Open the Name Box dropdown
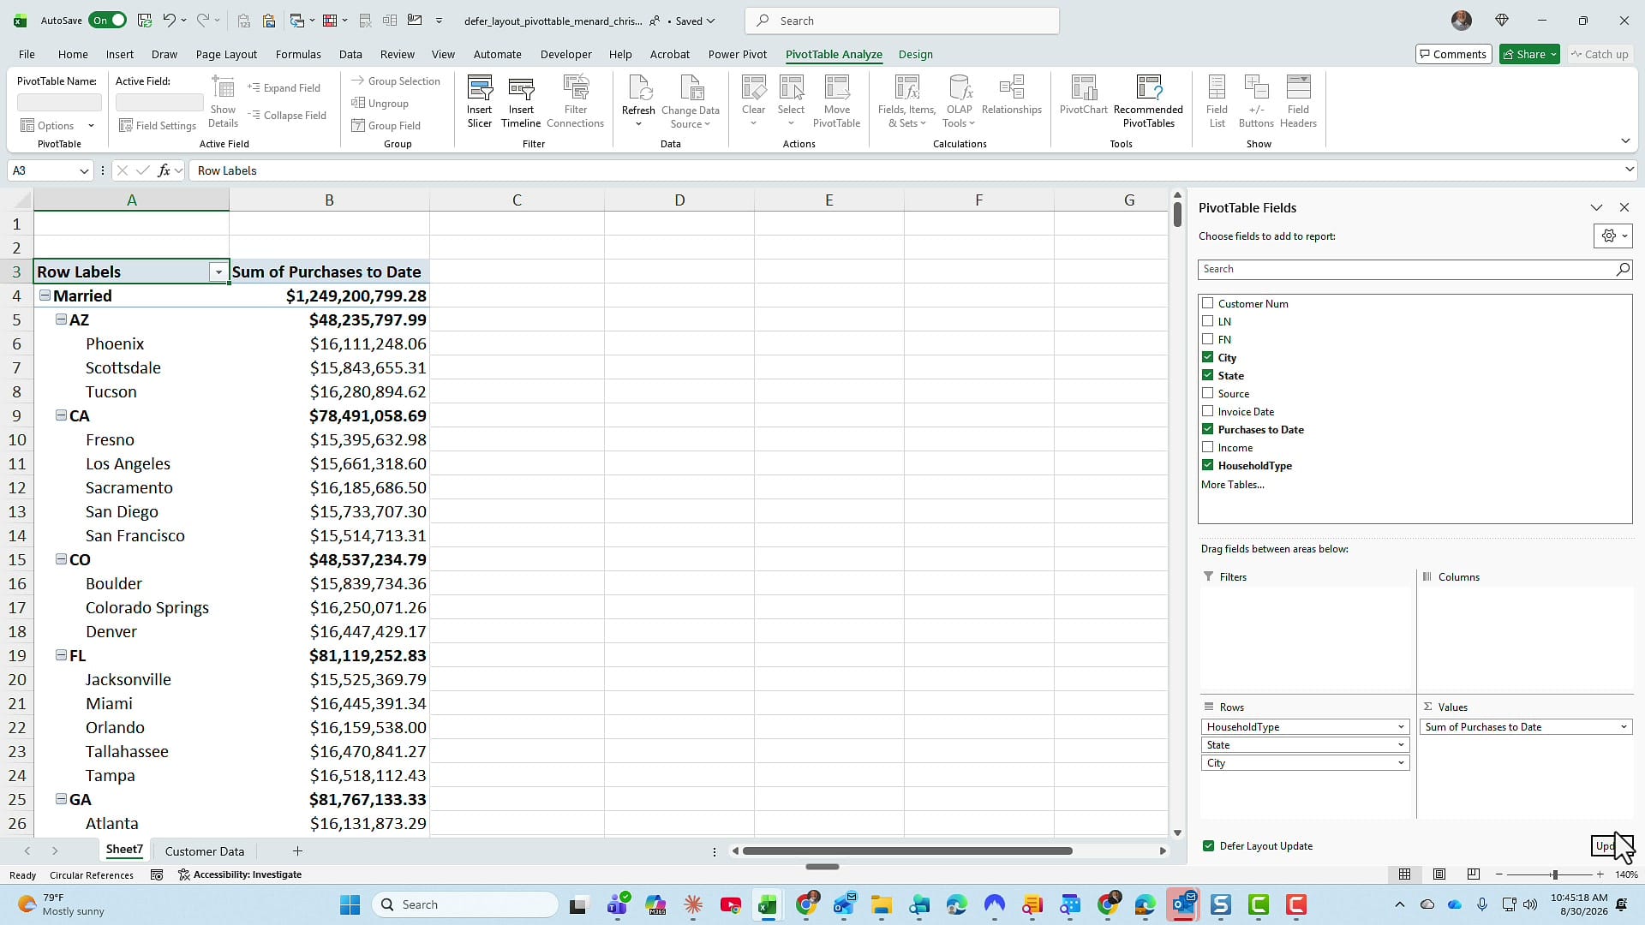 [x=84, y=170]
